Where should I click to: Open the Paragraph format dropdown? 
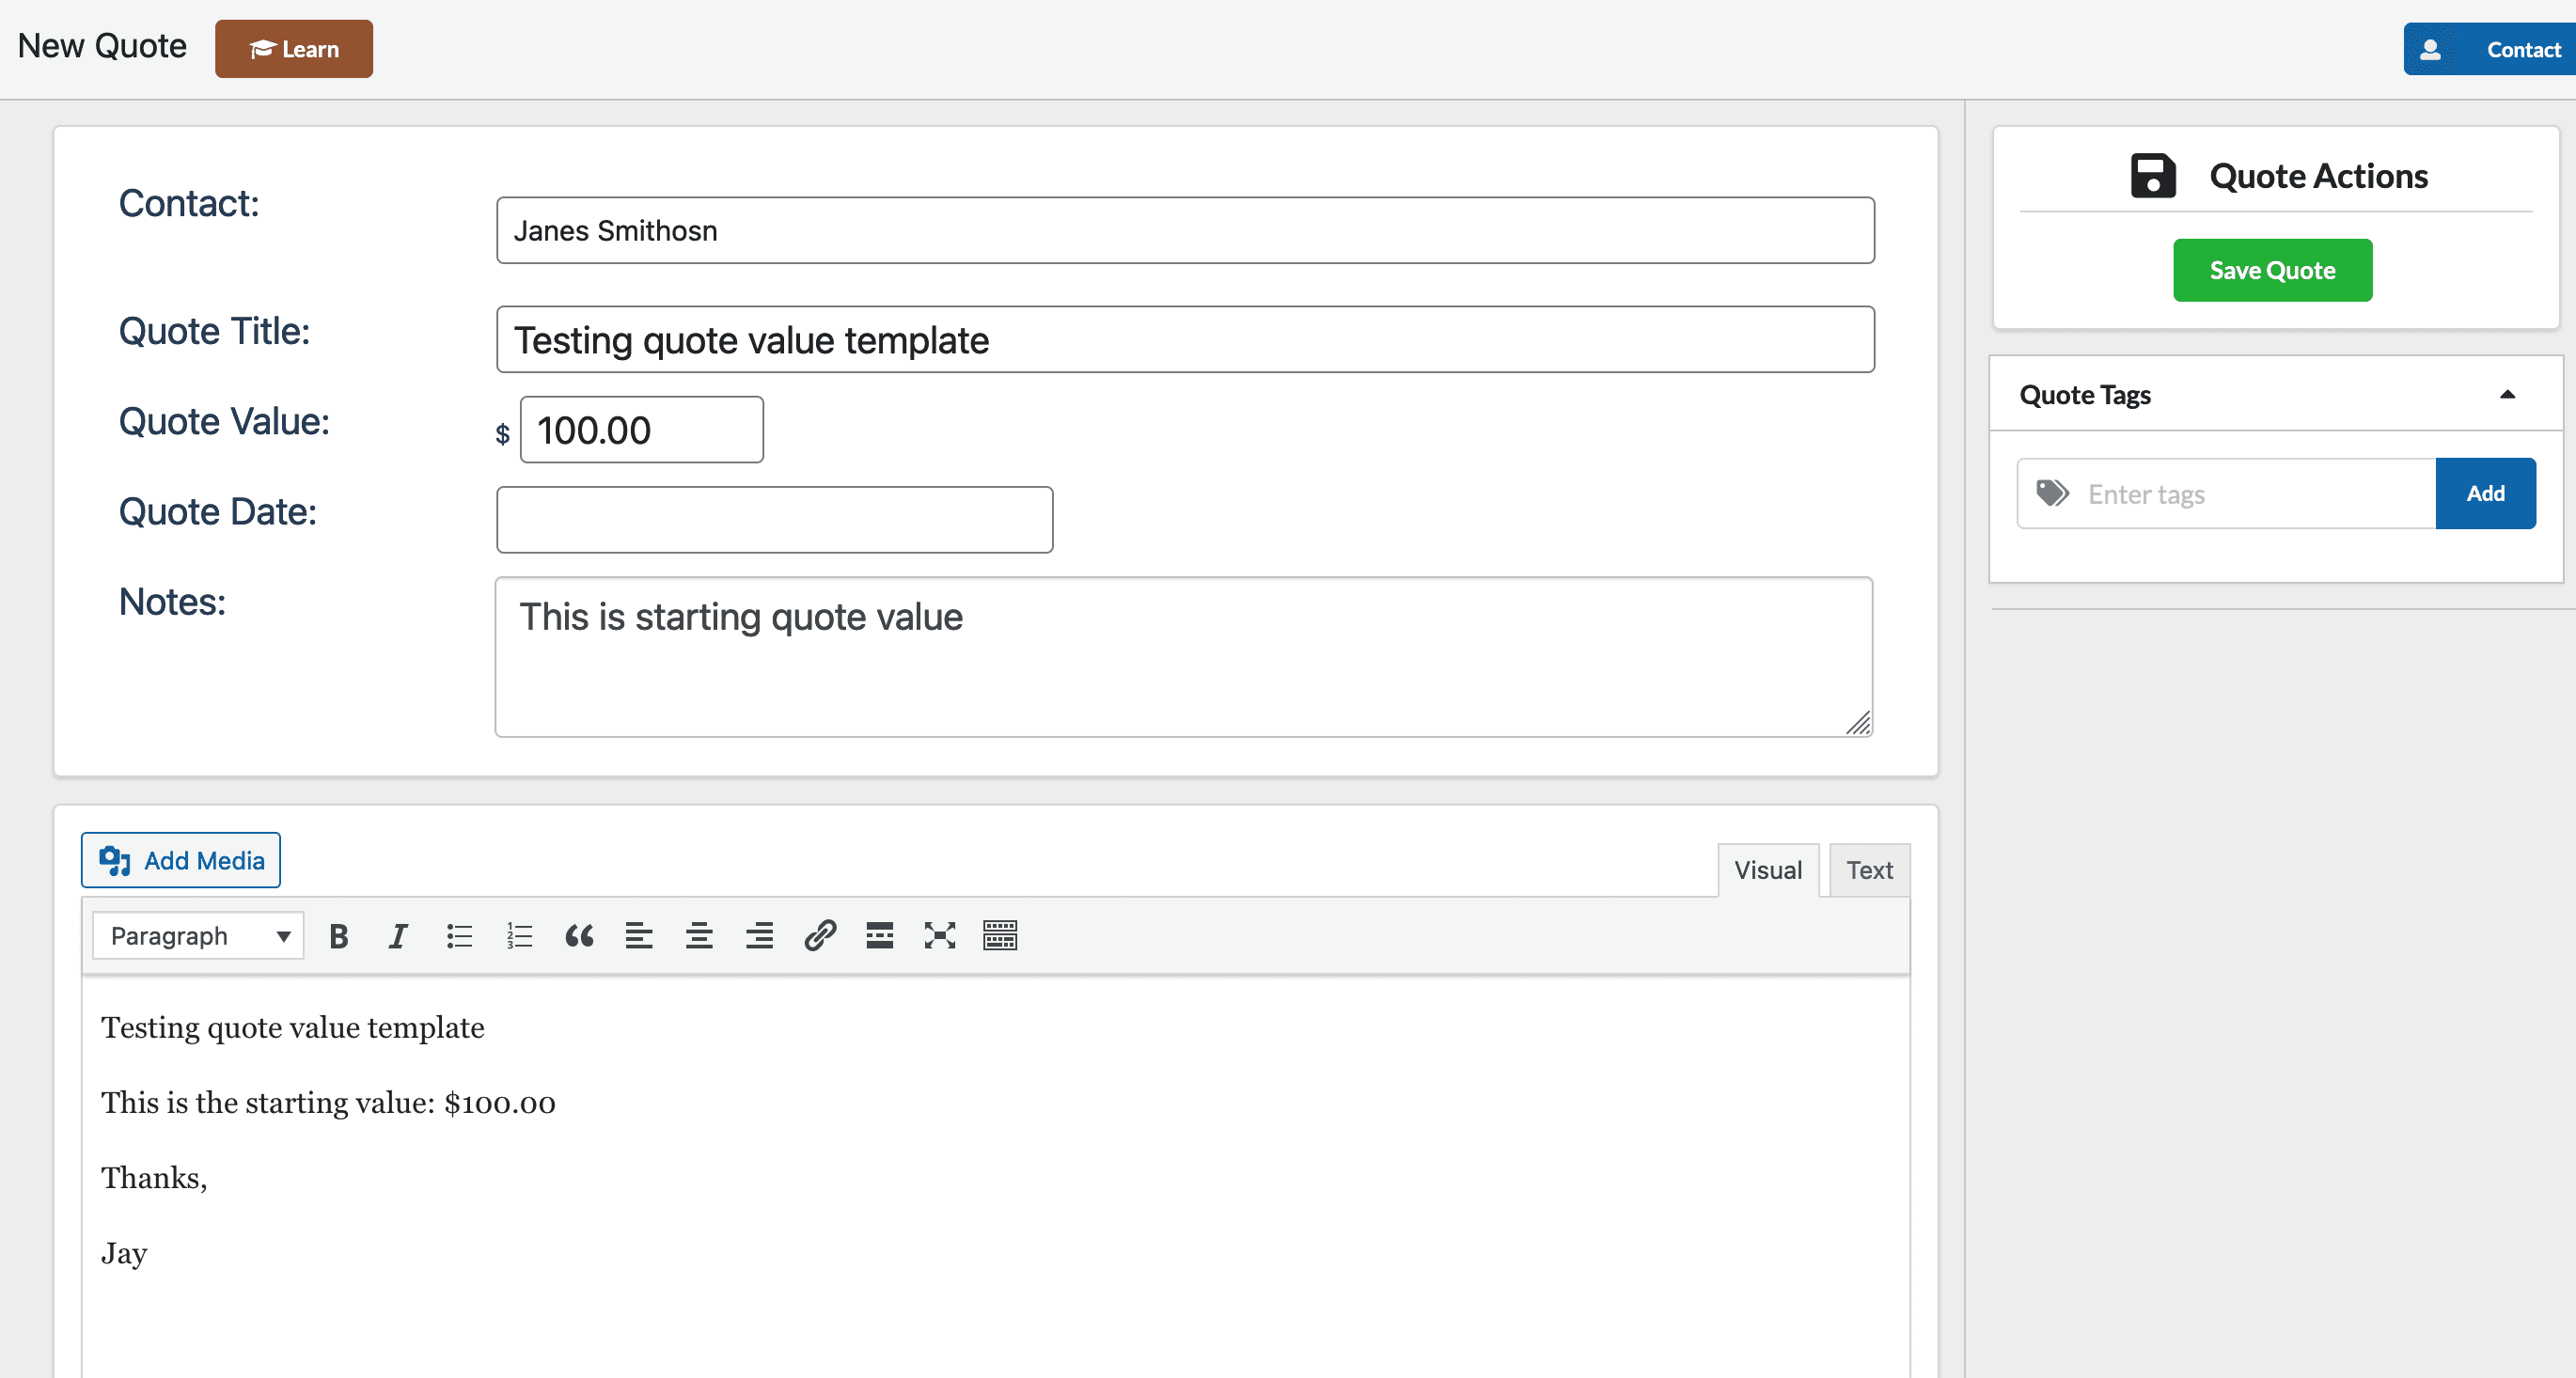pos(198,936)
